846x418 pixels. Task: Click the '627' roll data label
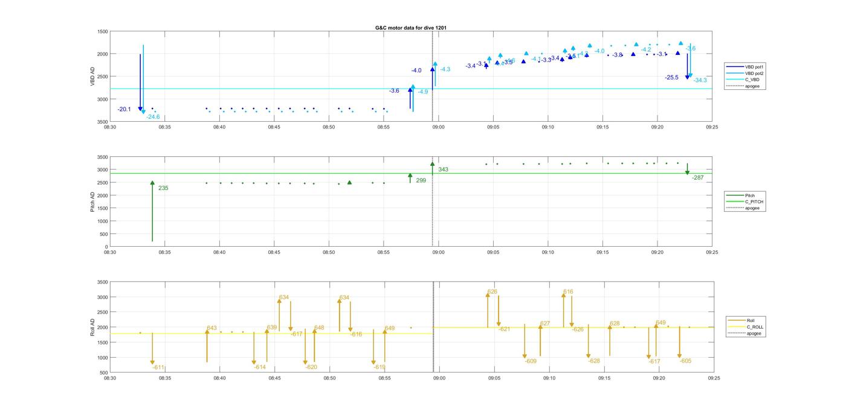545,324
